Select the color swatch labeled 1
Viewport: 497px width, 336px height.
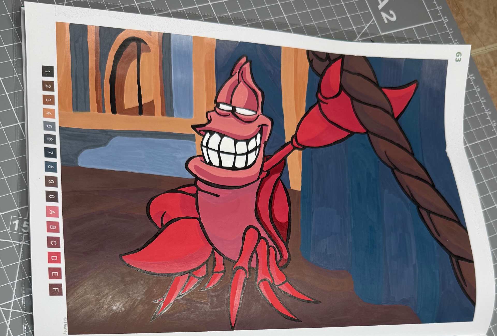pyautogui.click(x=48, y=72)
